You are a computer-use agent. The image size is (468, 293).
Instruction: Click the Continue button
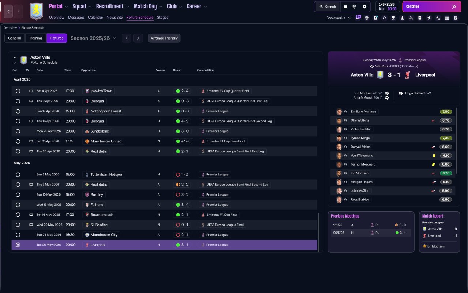[x=432, y=7]
